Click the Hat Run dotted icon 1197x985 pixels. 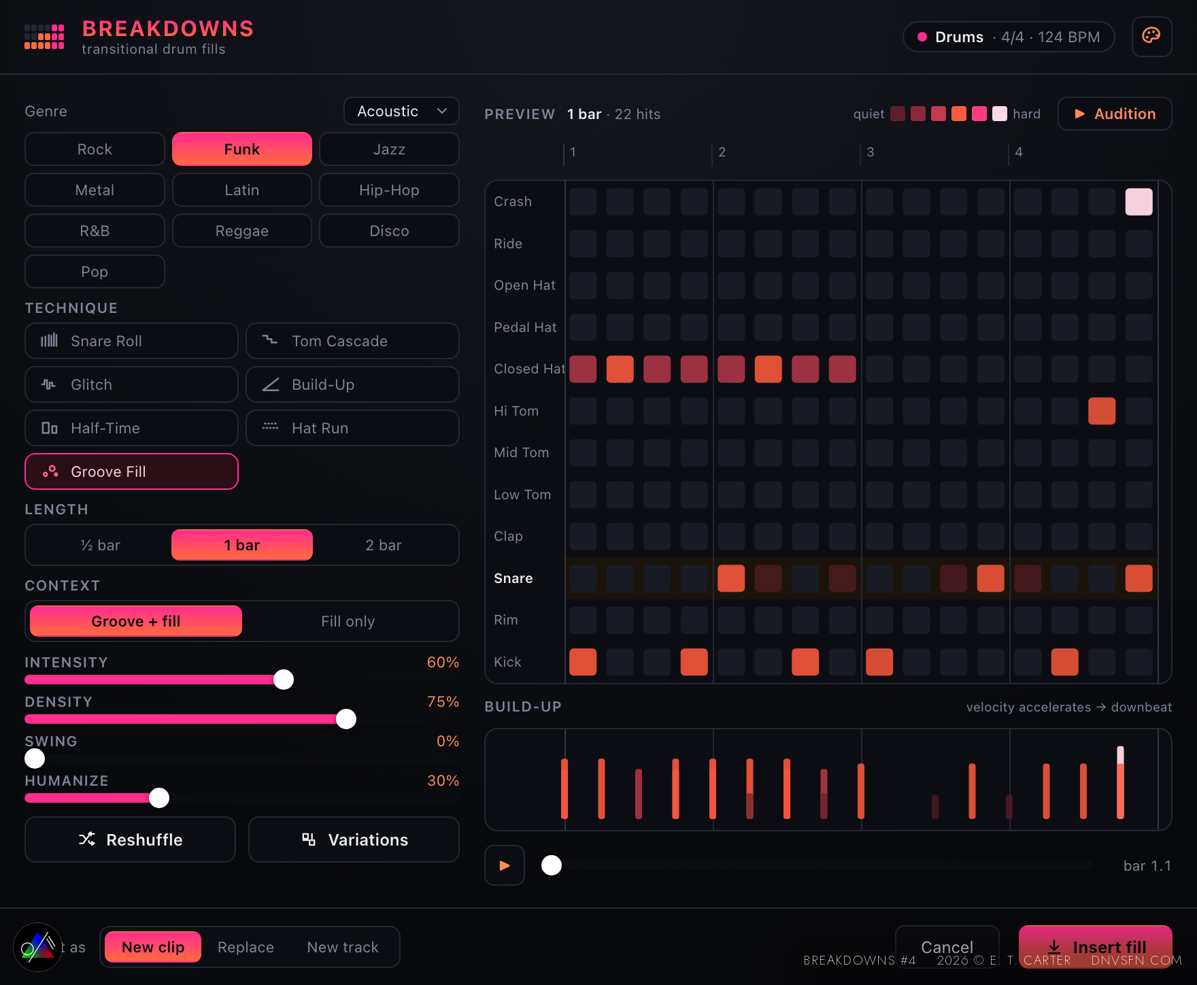pyautogui.click(x=271, y=427)
